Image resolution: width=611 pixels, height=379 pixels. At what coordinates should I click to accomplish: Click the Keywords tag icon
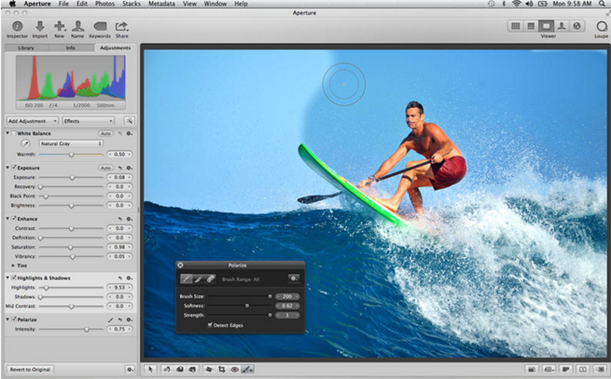tap(99, 26)
